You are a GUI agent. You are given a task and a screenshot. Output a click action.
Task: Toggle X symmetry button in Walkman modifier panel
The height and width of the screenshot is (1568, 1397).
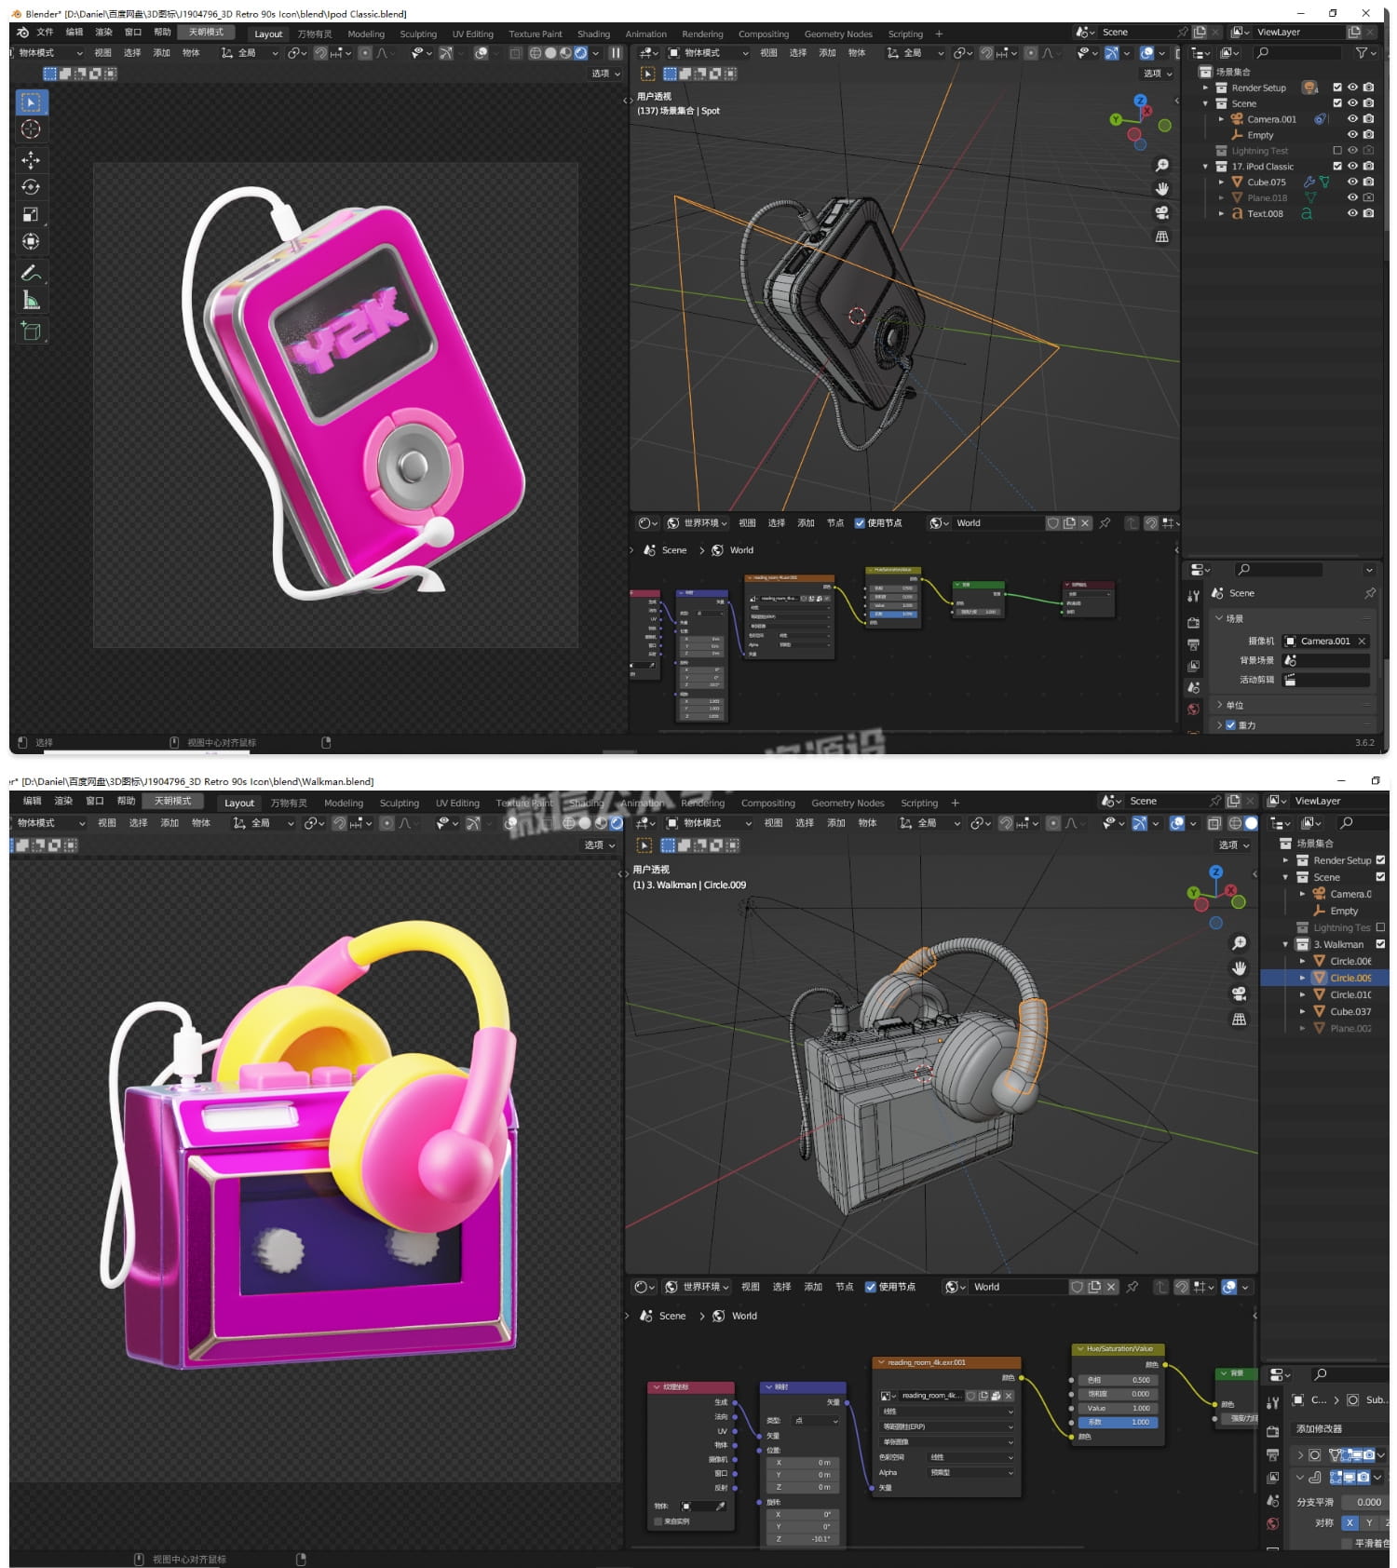[x=1350, y=1523]
